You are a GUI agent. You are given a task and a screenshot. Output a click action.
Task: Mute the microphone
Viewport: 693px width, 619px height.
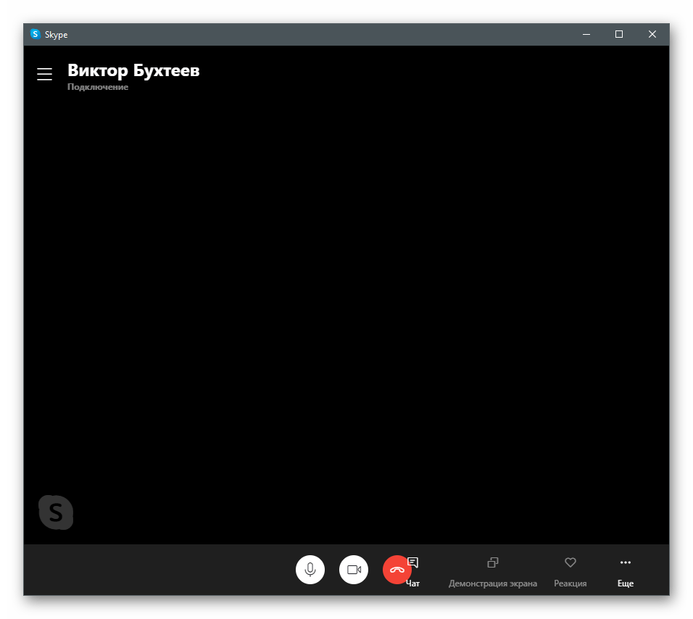coord(310,570)
